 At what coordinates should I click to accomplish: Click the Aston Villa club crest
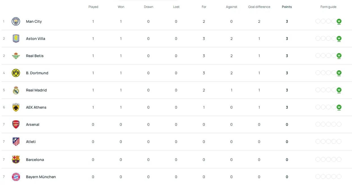(x=16, y=39)
